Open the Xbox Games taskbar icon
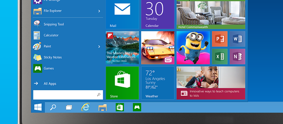Screen dimensions: 283x124 coord(137,107)
